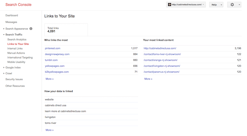Click the cabinetsdirectusa site favicon
Viewport: 247px width, 136px height.
click(x=169, y=5)
